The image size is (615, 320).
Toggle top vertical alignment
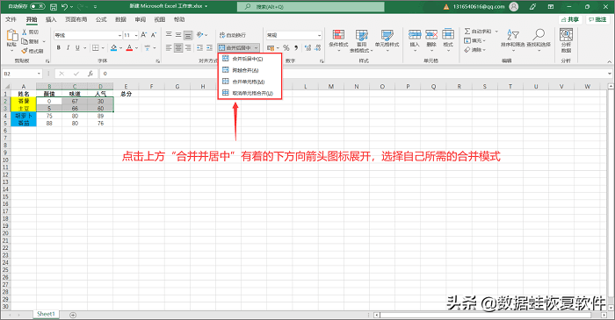[x=169, y=35]
